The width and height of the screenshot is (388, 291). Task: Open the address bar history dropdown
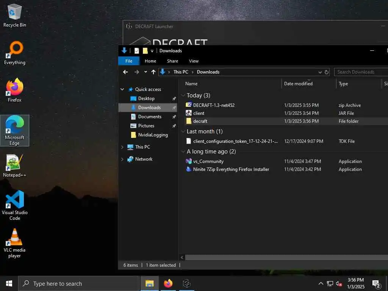(x=320, y=72)
